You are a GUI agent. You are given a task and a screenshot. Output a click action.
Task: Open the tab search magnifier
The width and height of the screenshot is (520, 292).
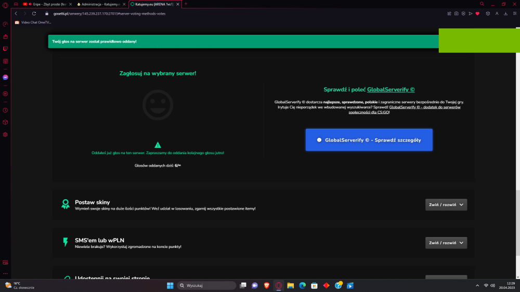(x=482, y=4)
